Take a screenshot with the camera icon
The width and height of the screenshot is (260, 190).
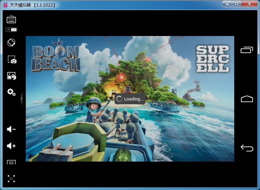coord(12,59)
